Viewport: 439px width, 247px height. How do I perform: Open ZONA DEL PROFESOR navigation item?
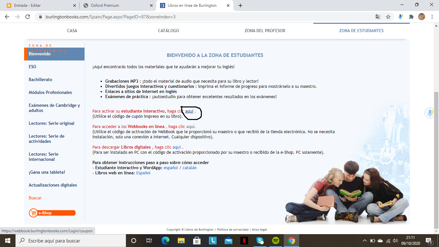coord(265,31)
